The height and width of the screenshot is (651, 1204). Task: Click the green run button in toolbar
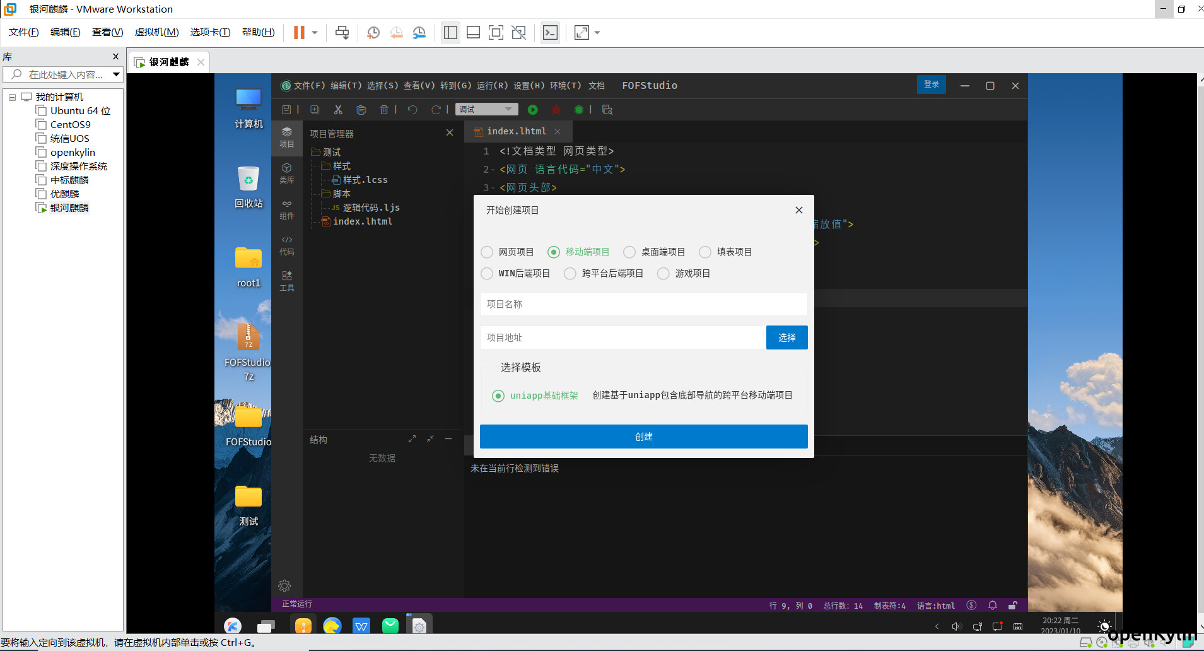[x=533, y=110]
